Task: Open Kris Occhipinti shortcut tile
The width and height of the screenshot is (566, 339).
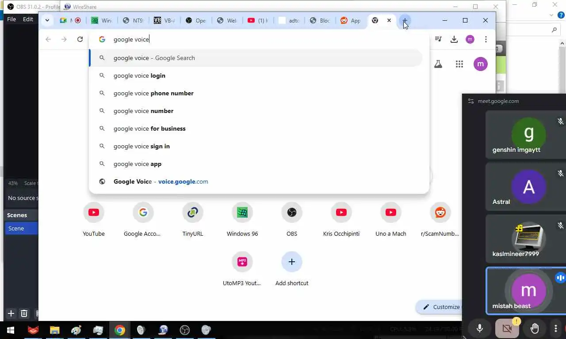Action: point(341,219)
